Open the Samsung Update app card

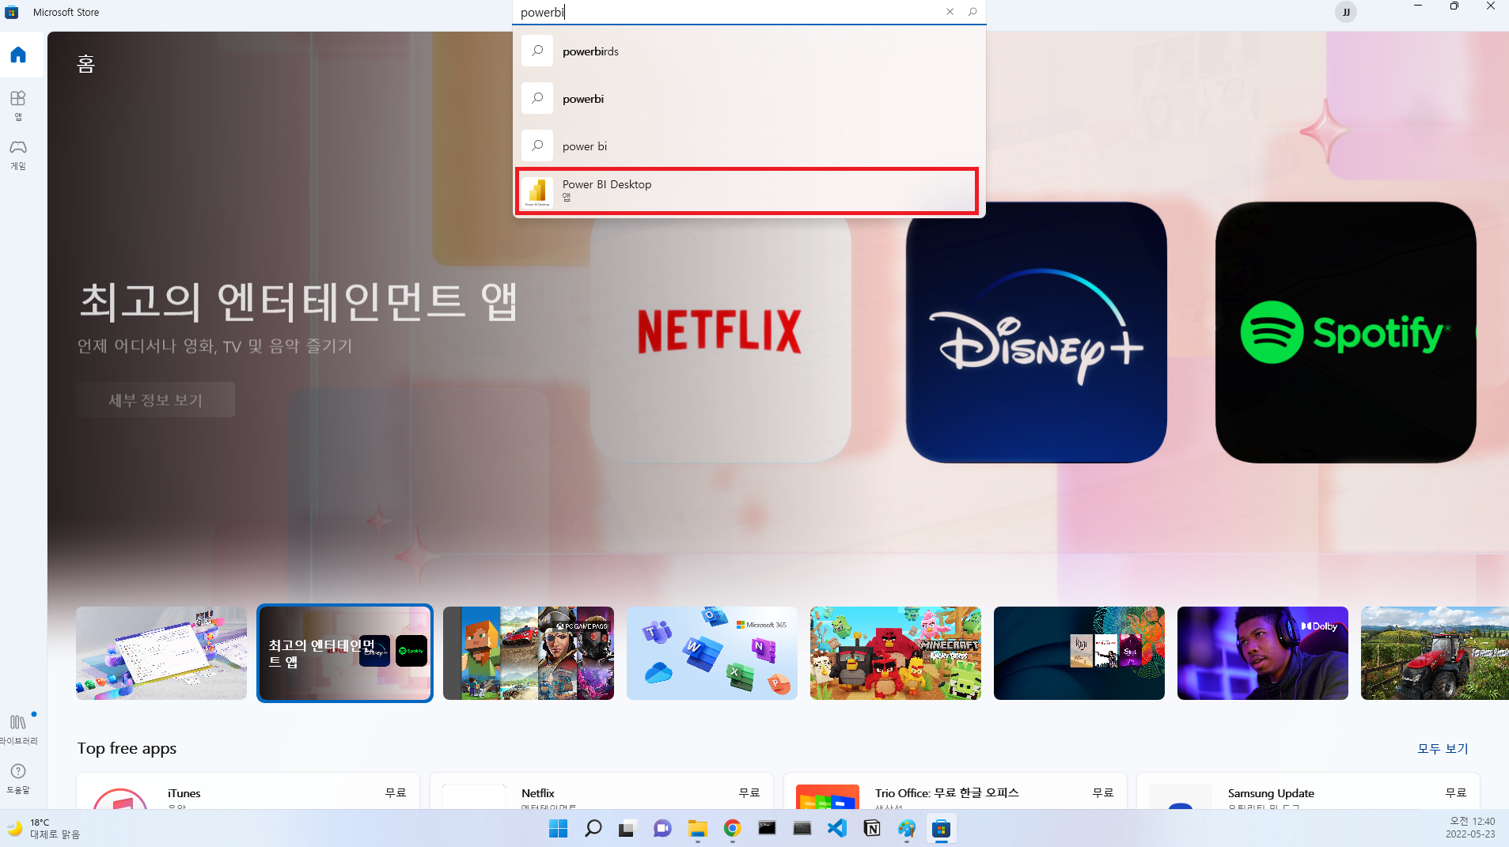(x=1308, y=791)
